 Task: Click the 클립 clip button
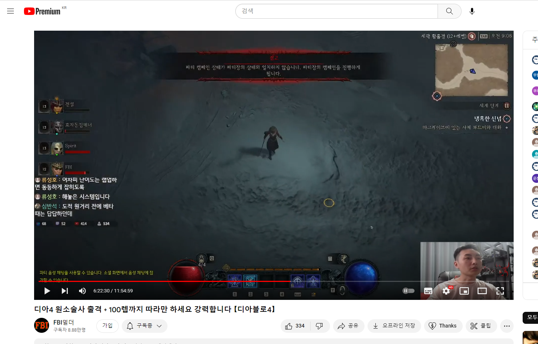[x=481, y=326]
